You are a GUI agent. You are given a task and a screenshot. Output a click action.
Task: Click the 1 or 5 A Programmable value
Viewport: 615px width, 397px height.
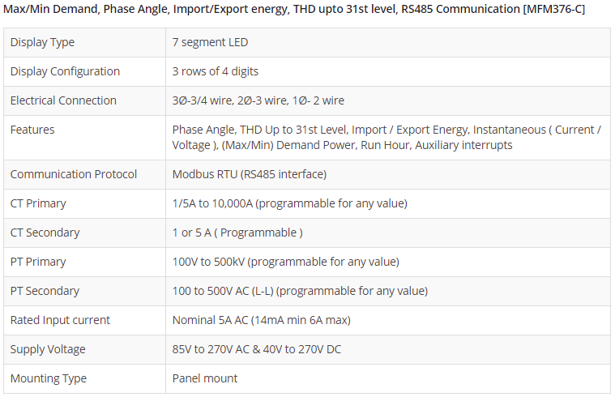237,233
